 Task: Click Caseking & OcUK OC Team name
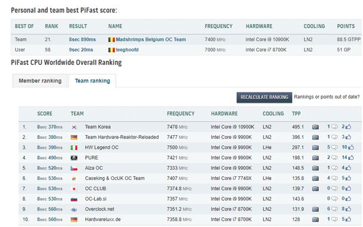point(114,178)
